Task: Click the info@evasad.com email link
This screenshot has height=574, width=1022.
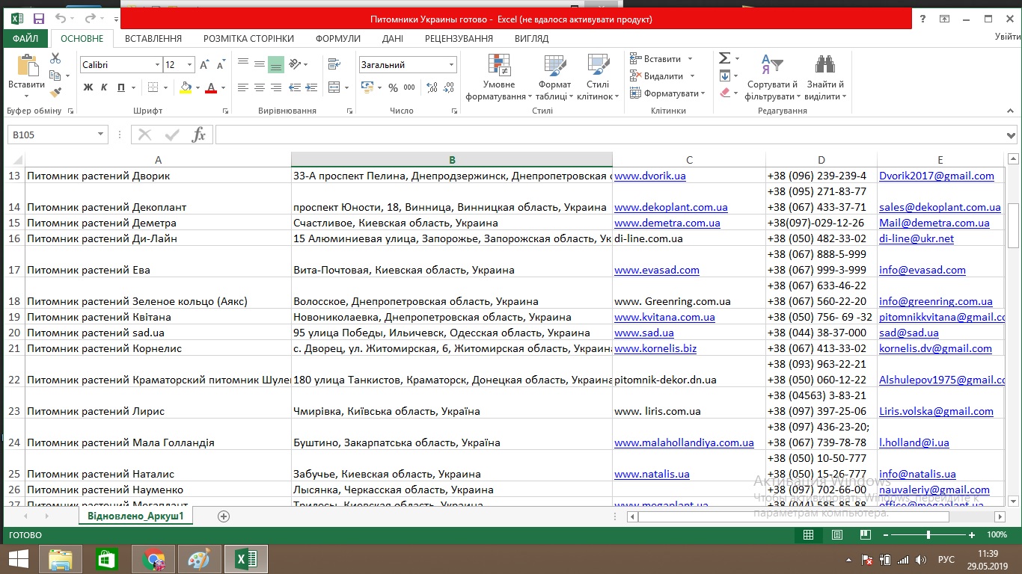Action: point(922,271)
